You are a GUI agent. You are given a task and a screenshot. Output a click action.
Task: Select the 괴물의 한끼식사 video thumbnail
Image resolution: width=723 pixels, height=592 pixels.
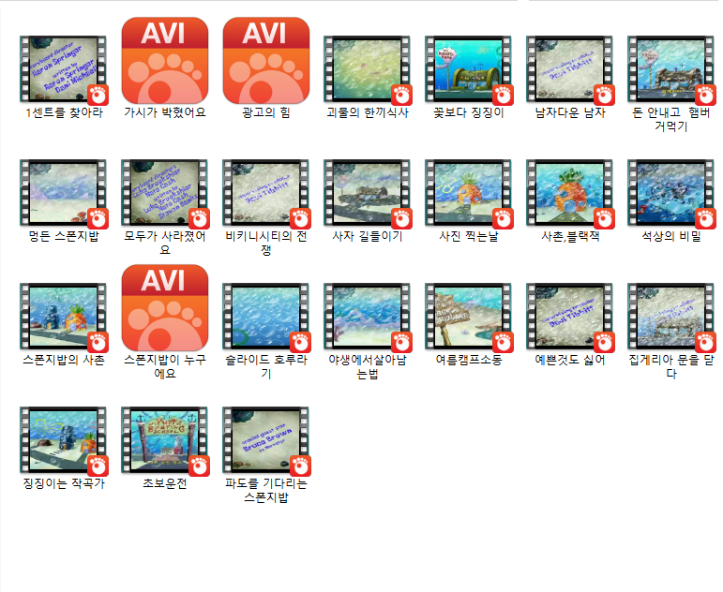point(367,69)
